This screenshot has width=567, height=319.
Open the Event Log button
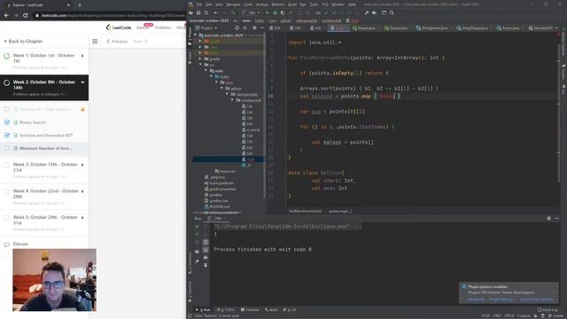(548, 309)
